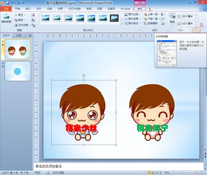Open the 大小 size and position dialog launcher
207x175 pixels.
[196, 30]
